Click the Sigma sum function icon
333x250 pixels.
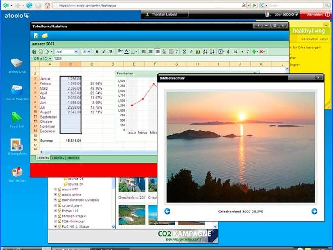(184, 51)
